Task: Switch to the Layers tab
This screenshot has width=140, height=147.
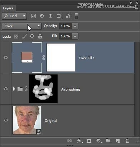Action: coord(8,8)
